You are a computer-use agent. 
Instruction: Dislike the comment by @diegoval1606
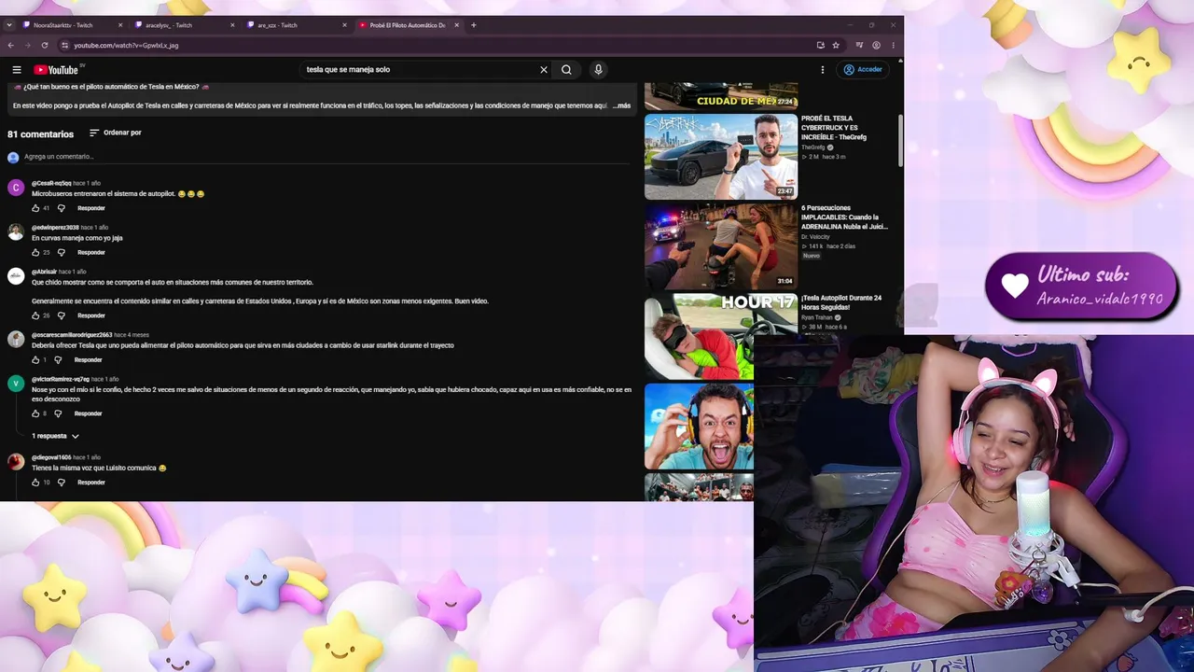point(62,483)
